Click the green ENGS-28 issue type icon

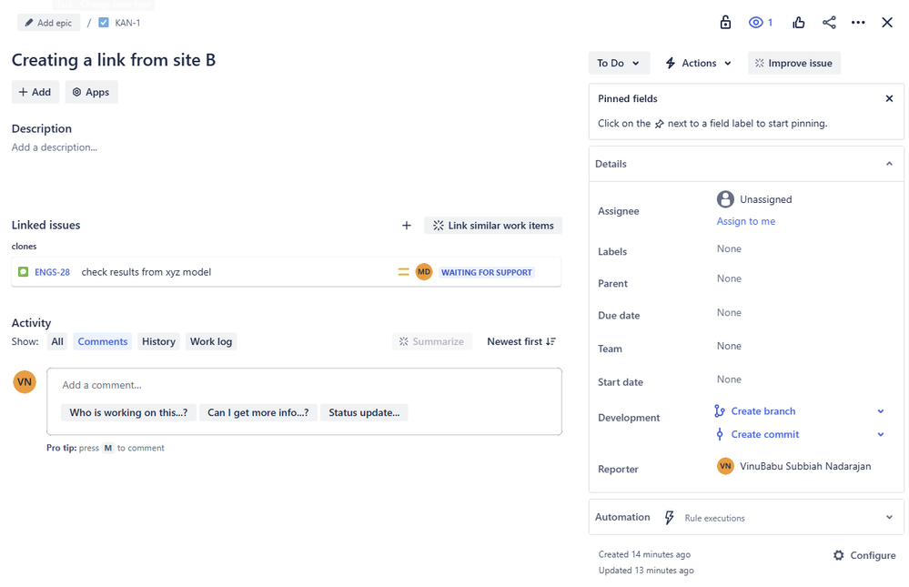coord(23,272)
